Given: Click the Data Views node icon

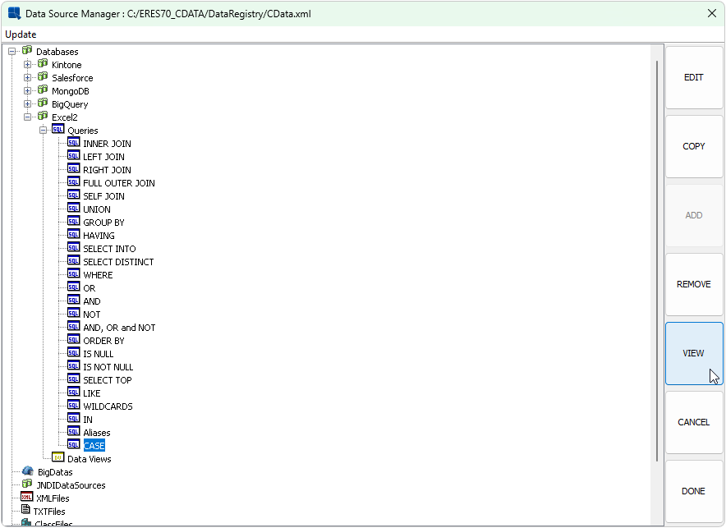Looking at the screenshot, I should [58, 458].
